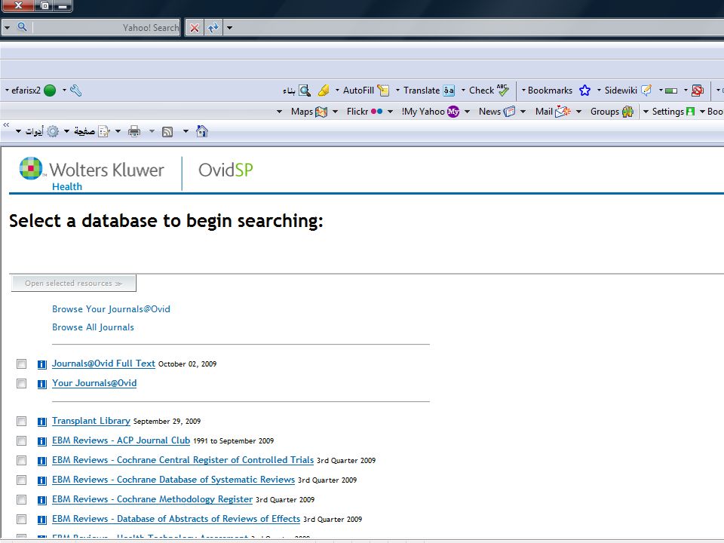Click the Google toolbar find magnifier icon
The image size is (724, 543).
[305, 90]
